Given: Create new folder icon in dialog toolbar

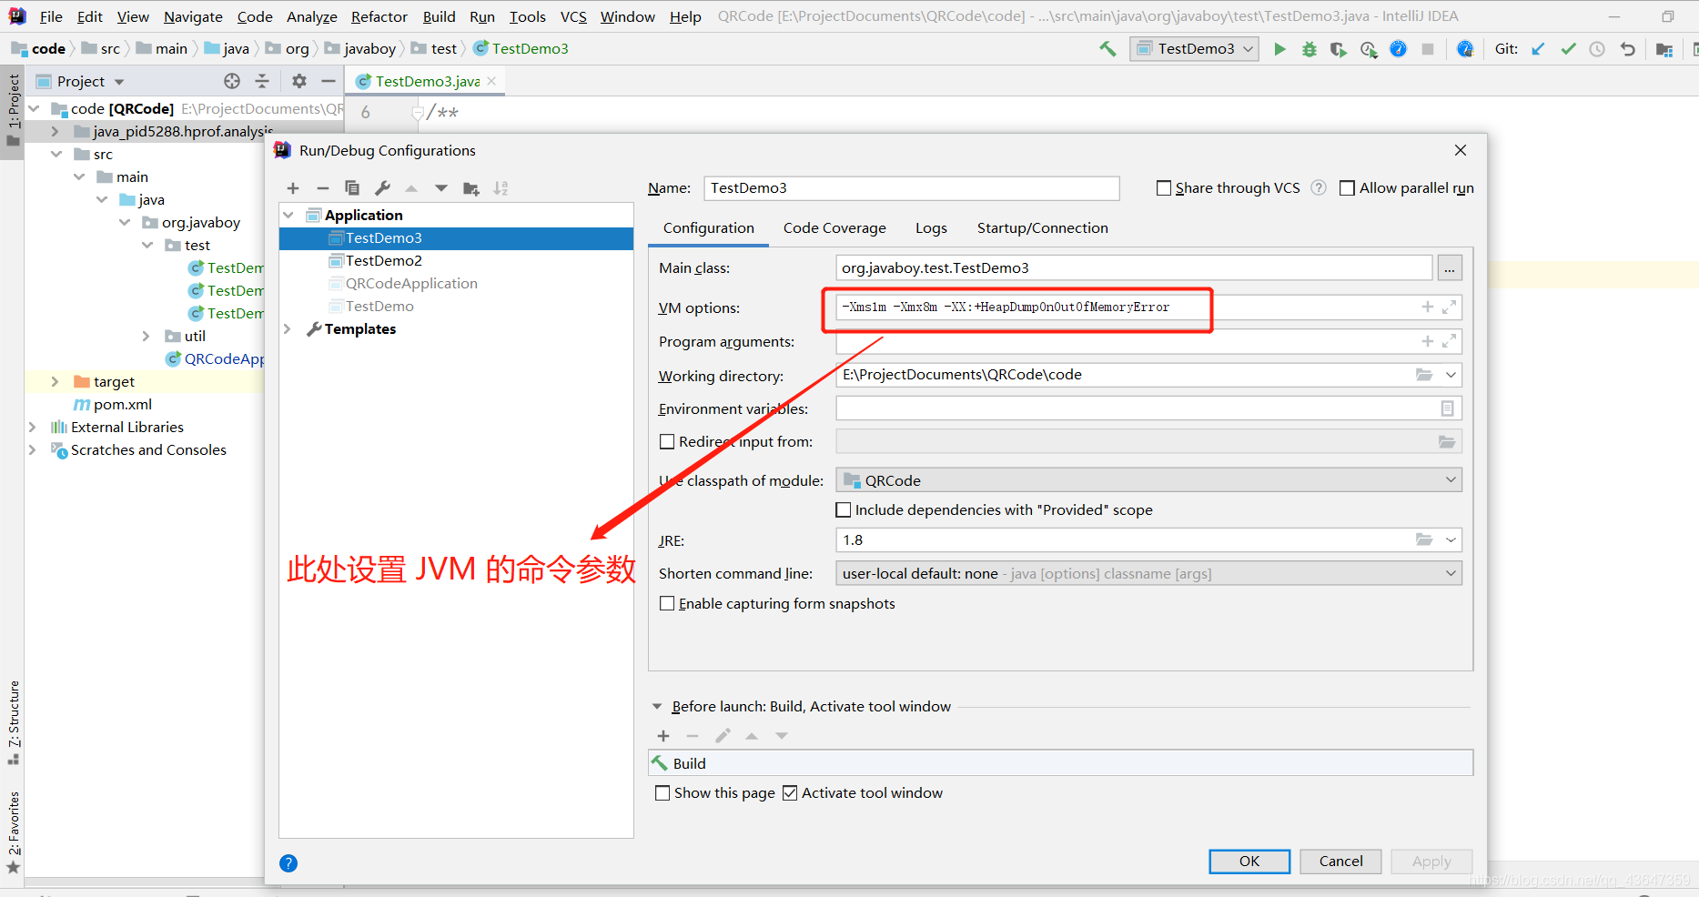Looking at the screenshot, I should pyautogui.click(x=471, y=188).
